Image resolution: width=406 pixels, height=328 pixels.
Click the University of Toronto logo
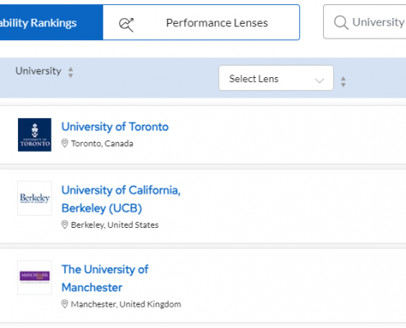click(34, 134)
